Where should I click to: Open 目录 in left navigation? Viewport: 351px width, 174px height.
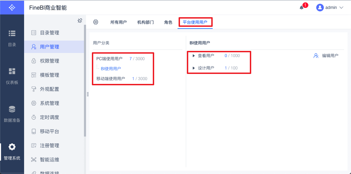tap(12, 38)
